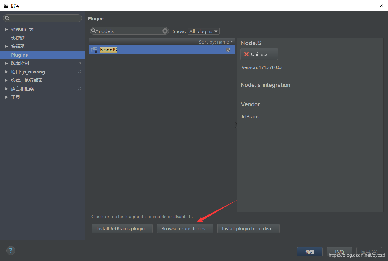Viewport: 388px width, 261px height.
Task: Click Browse repositories... button
Action: click(x=185, y=229)
